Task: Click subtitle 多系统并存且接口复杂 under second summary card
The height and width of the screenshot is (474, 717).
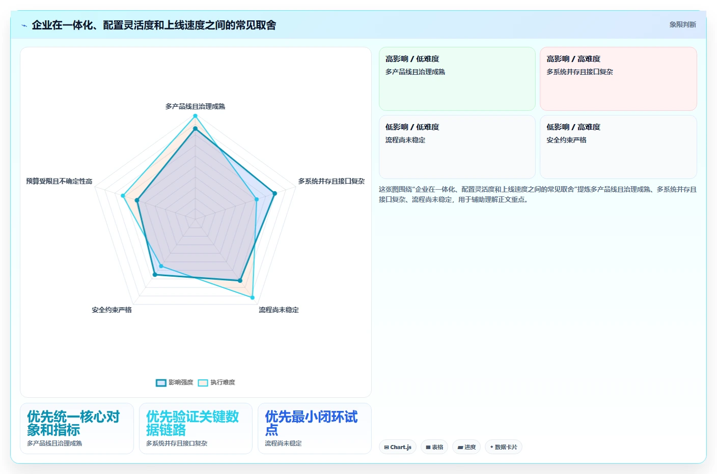Action: (x=177, y=443)
